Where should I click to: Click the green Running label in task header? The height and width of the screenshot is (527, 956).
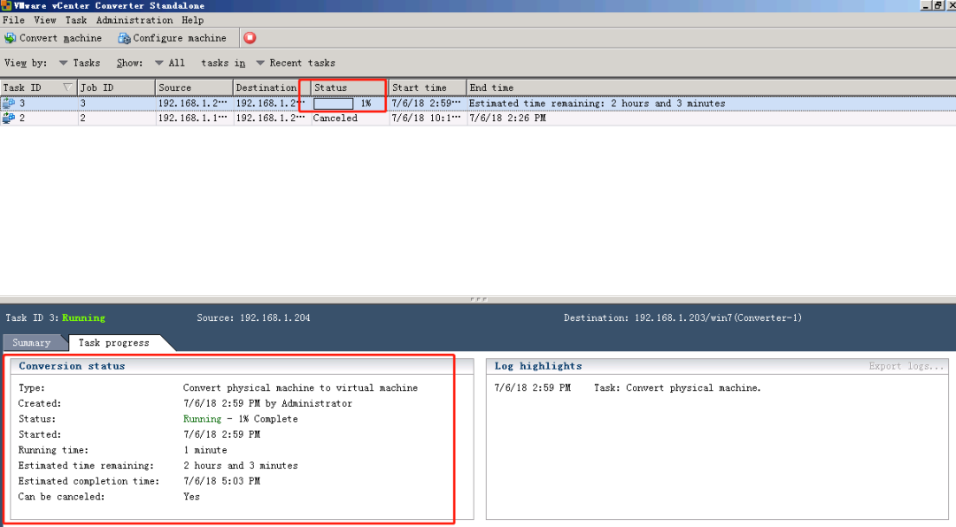(x=83, y=317)
